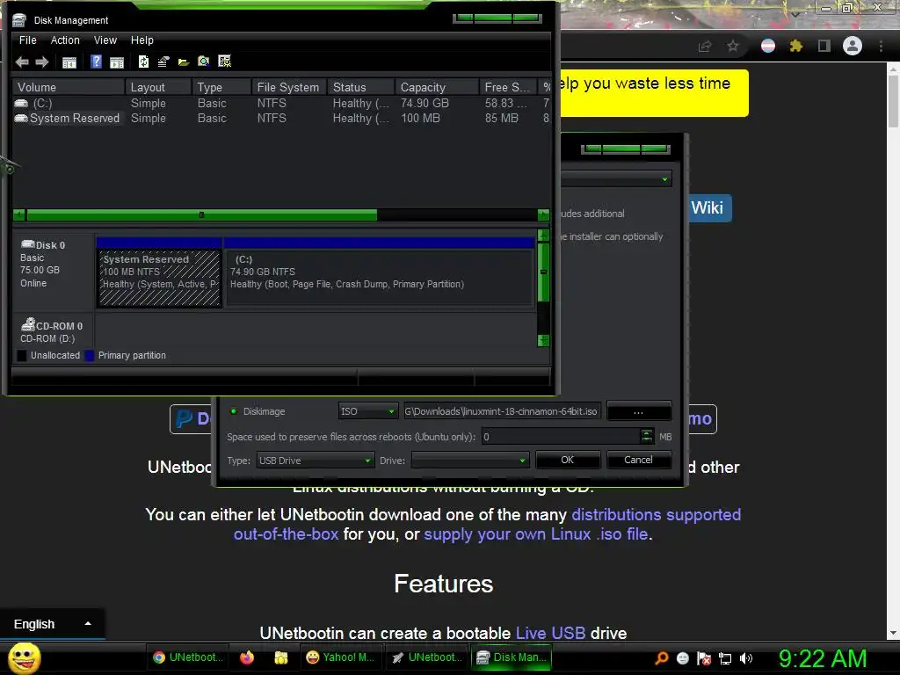This screenshot has width=900, height=675.
Task: Select the (C:) 74.90 GB partition block
Action: [380, 277]
